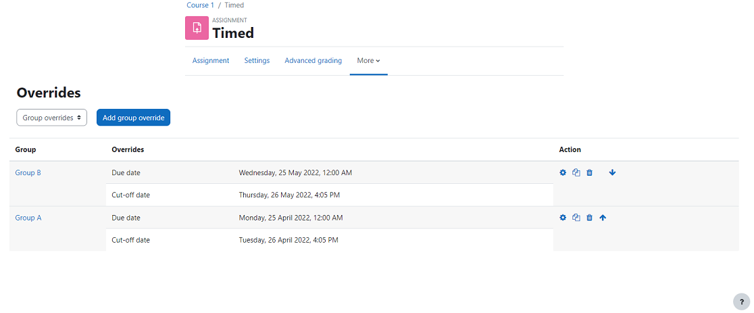Open the help question mark button
Viewport: 754px width, 313px height.
click(x=741, y=302)
